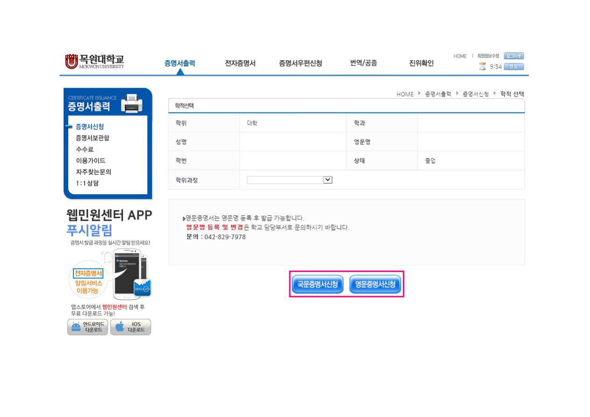The height and width of the screenshot is (417, 590).
Task: Go to 증명서우편신청 menu
Action: pos(300,64)
